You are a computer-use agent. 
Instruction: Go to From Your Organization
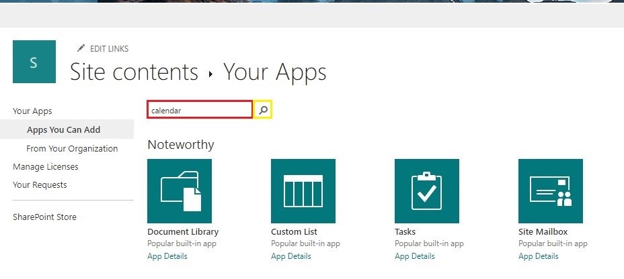(72, 148)
